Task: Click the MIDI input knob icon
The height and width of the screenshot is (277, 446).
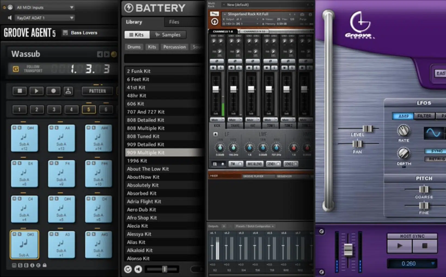Action: click(x=10, y=7)
